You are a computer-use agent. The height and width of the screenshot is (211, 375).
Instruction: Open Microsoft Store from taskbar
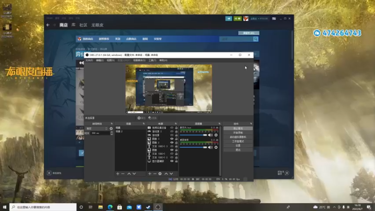[x=120, y=207]
